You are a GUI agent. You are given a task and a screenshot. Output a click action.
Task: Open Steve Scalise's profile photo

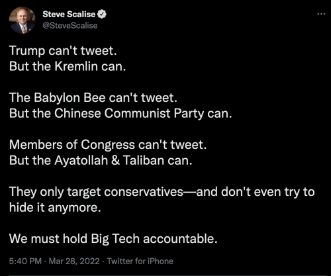click(x=23, y=21)
